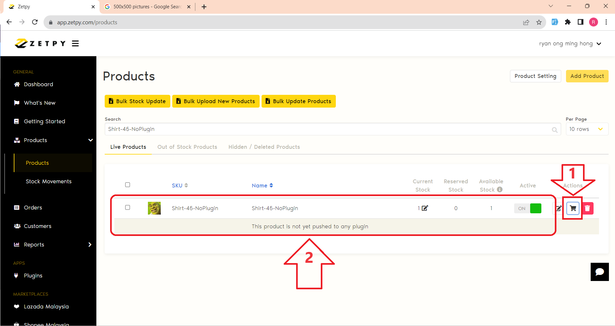
Task: Switch to Hidden / Deleted Products tab
Action: click(x=264, y=147)
